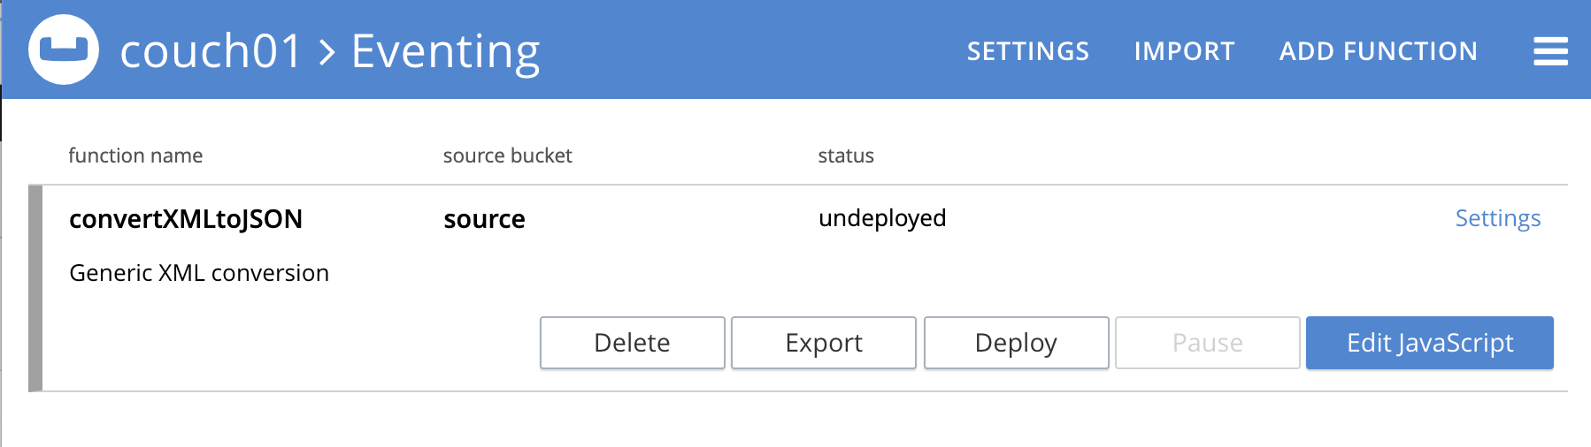The height and width of the screenshot is (447, 1591).
Task: Click the Couchbase logo icon
Action: tap(64, 49)
